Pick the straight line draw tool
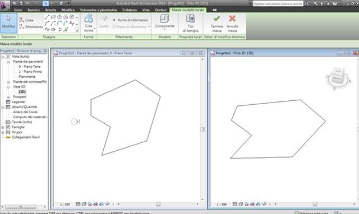 pyautogui.click(x=47, y=17)
